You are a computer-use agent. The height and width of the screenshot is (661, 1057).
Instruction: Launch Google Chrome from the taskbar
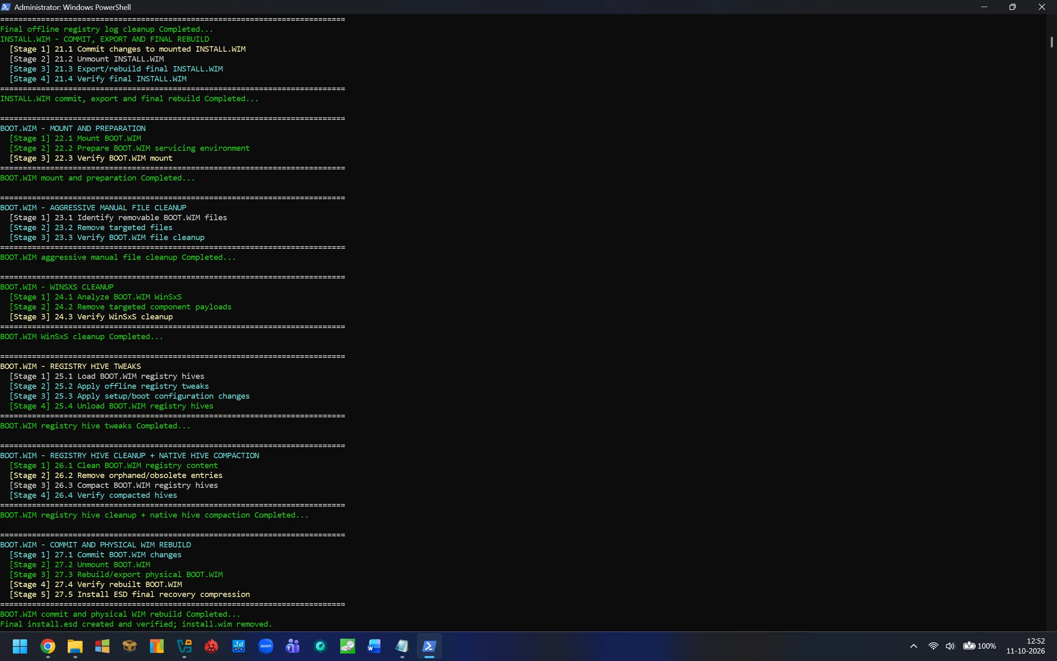[47, 646]
